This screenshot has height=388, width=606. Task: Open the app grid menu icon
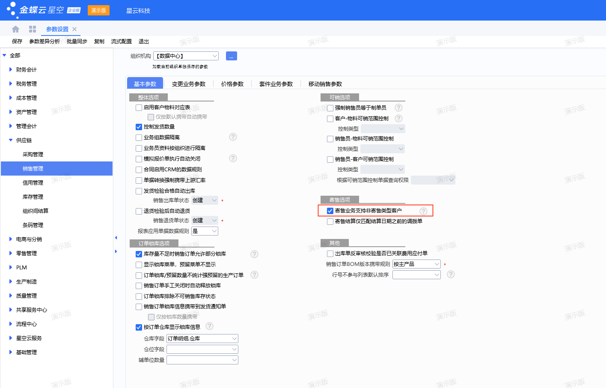point(33,29)
